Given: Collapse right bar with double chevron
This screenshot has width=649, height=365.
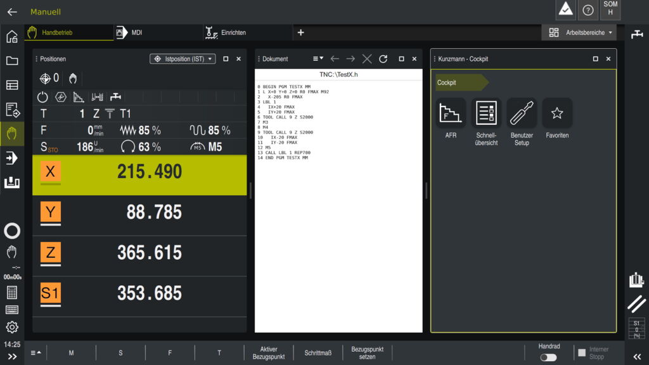Looking at the screenshot, I should tap(637, 356).
